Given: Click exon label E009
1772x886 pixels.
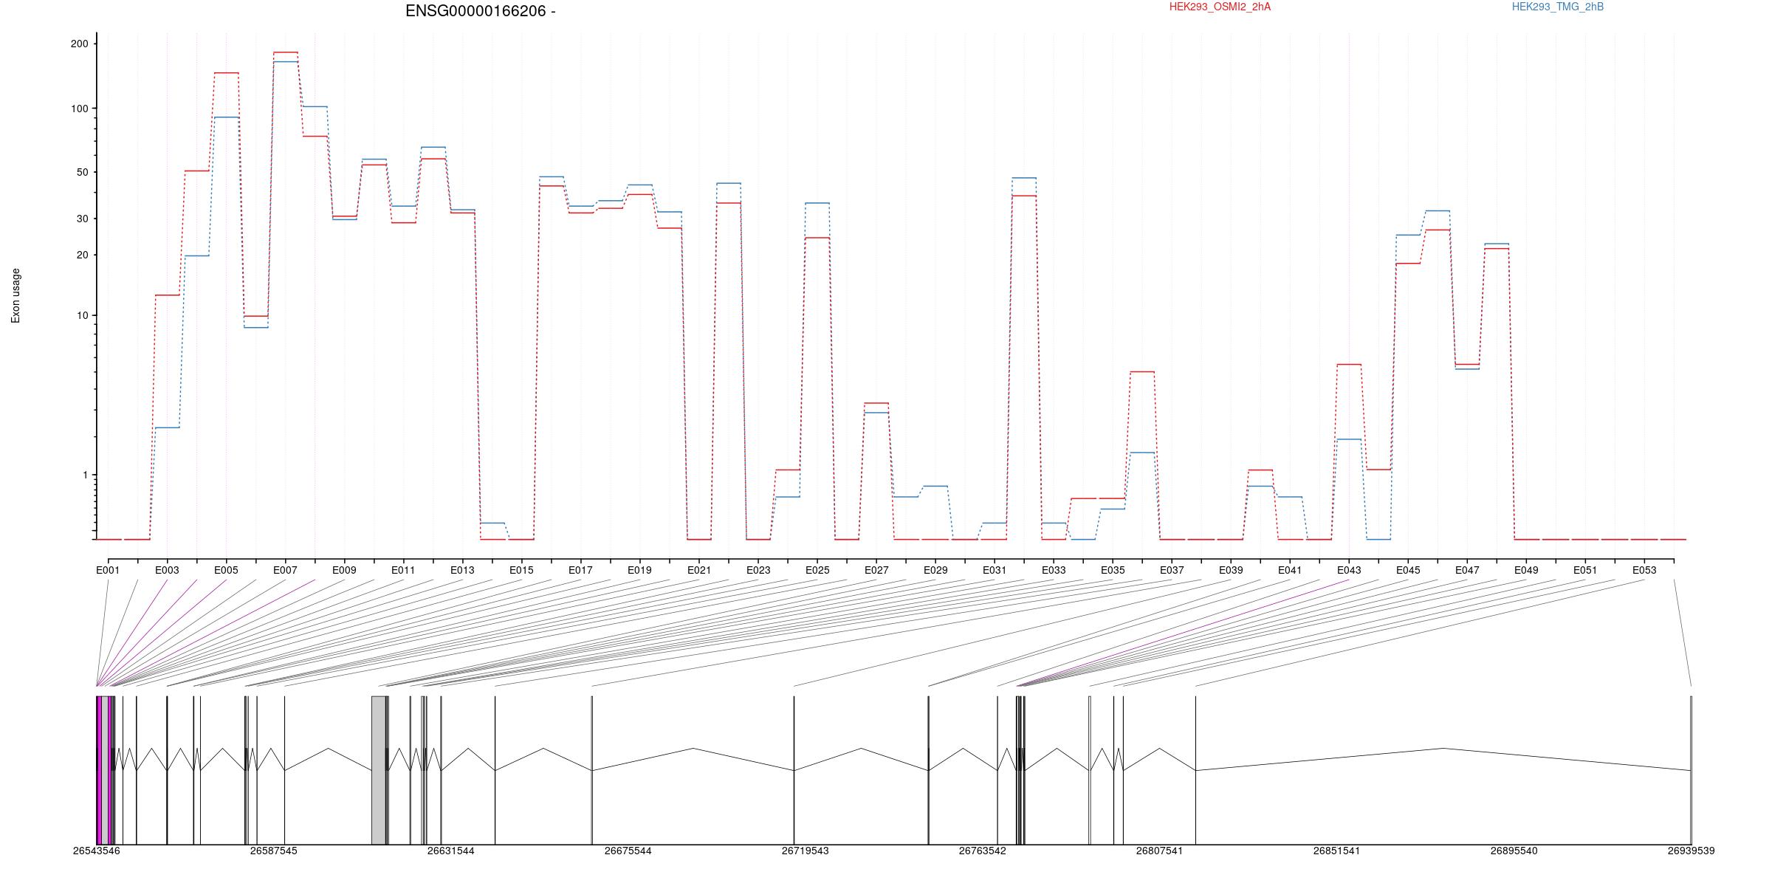Looking at the screenshot, I should pos(344,570).
